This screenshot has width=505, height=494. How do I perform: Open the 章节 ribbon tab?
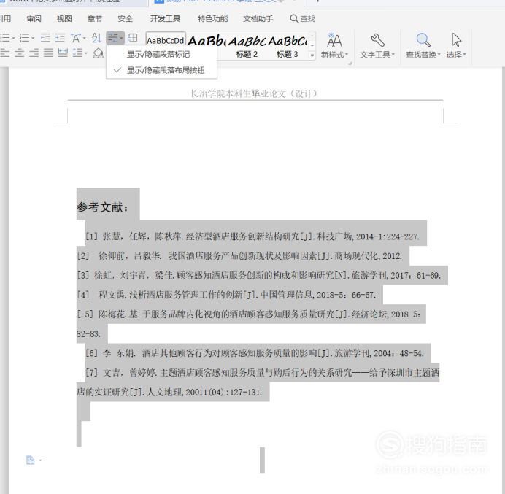(x=94, y=19)
